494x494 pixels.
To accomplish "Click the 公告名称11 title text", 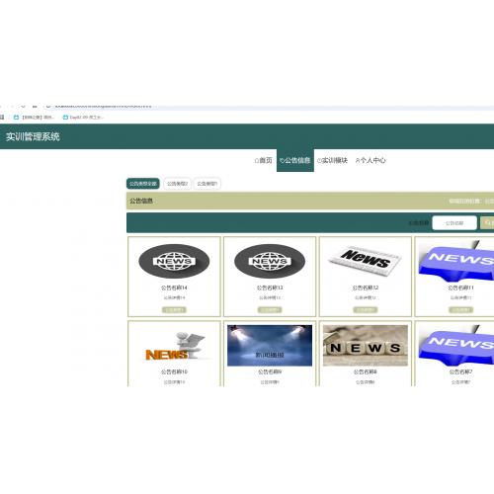I will tap(460, 288).
